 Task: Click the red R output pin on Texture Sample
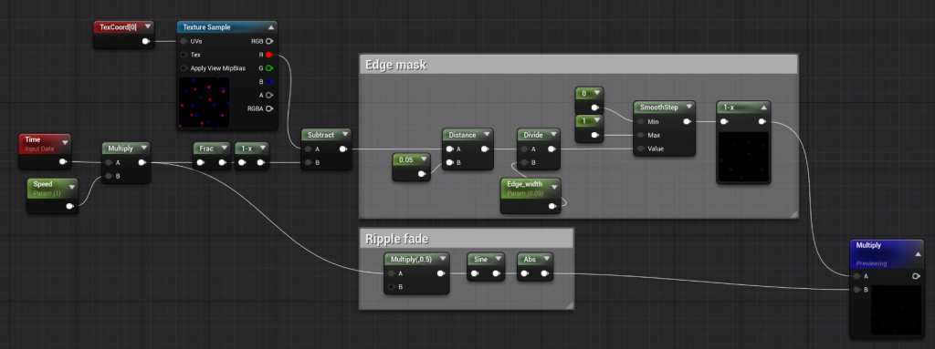coord(269,55)
